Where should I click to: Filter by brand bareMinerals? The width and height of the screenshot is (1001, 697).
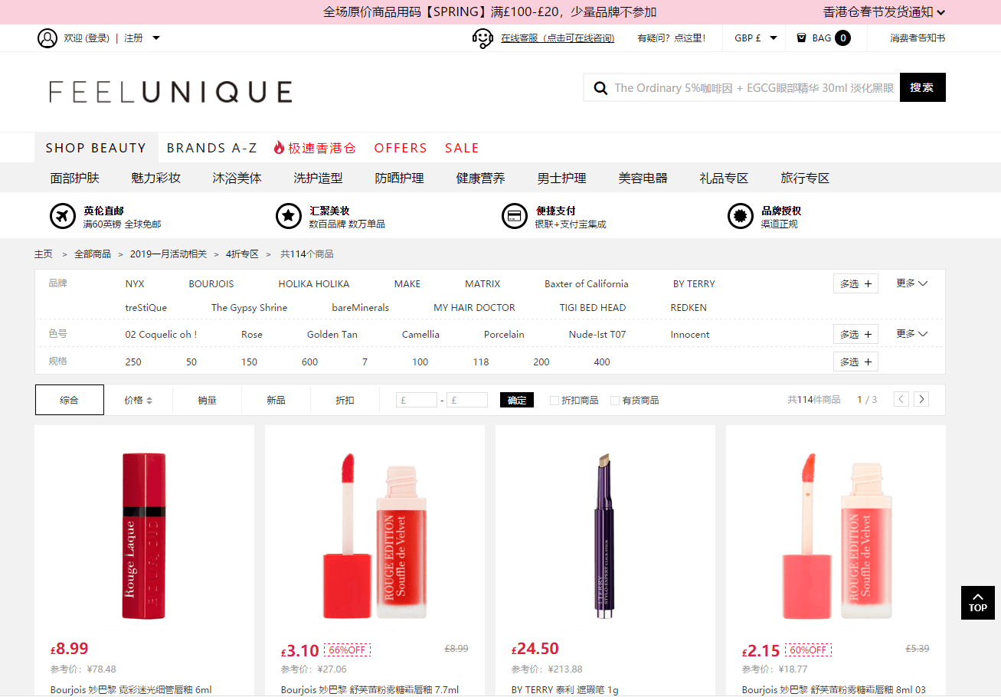(360, 307)
